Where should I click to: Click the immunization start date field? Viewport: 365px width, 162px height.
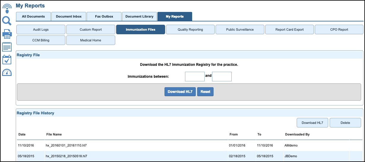195,77
